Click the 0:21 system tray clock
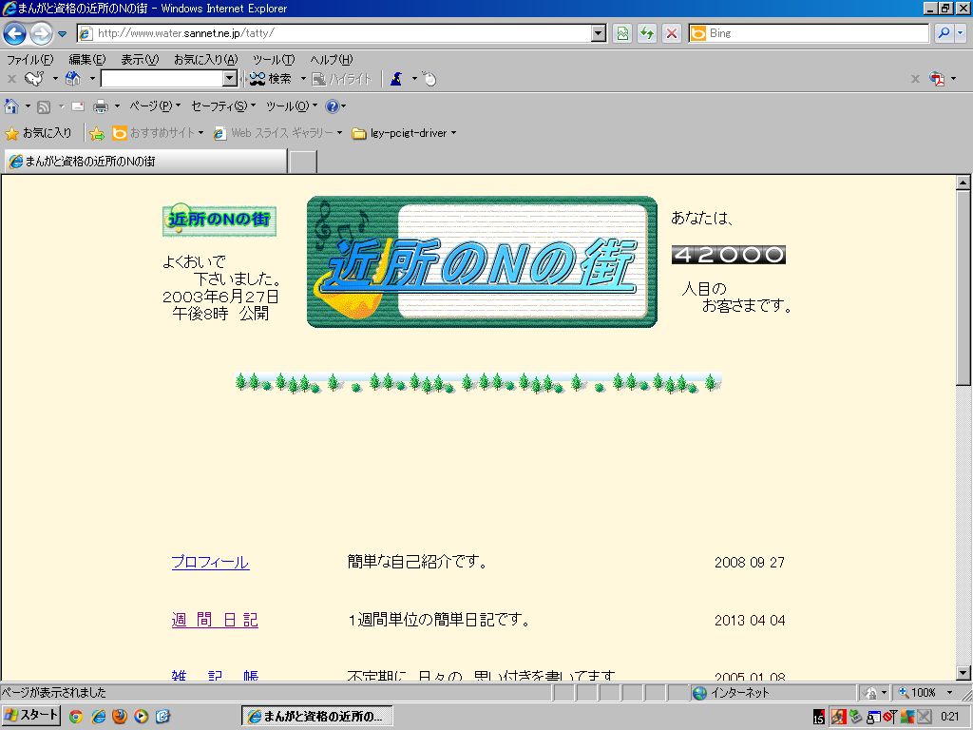Image resolution: width=973 pixels, height=730 pixels. (949, 717)
